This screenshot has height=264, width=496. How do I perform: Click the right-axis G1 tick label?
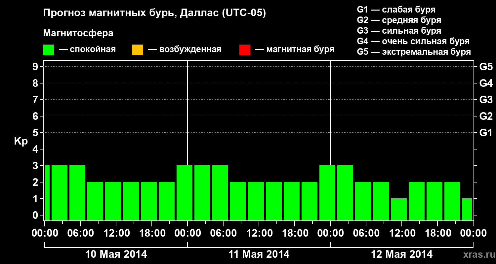(486, 133)
